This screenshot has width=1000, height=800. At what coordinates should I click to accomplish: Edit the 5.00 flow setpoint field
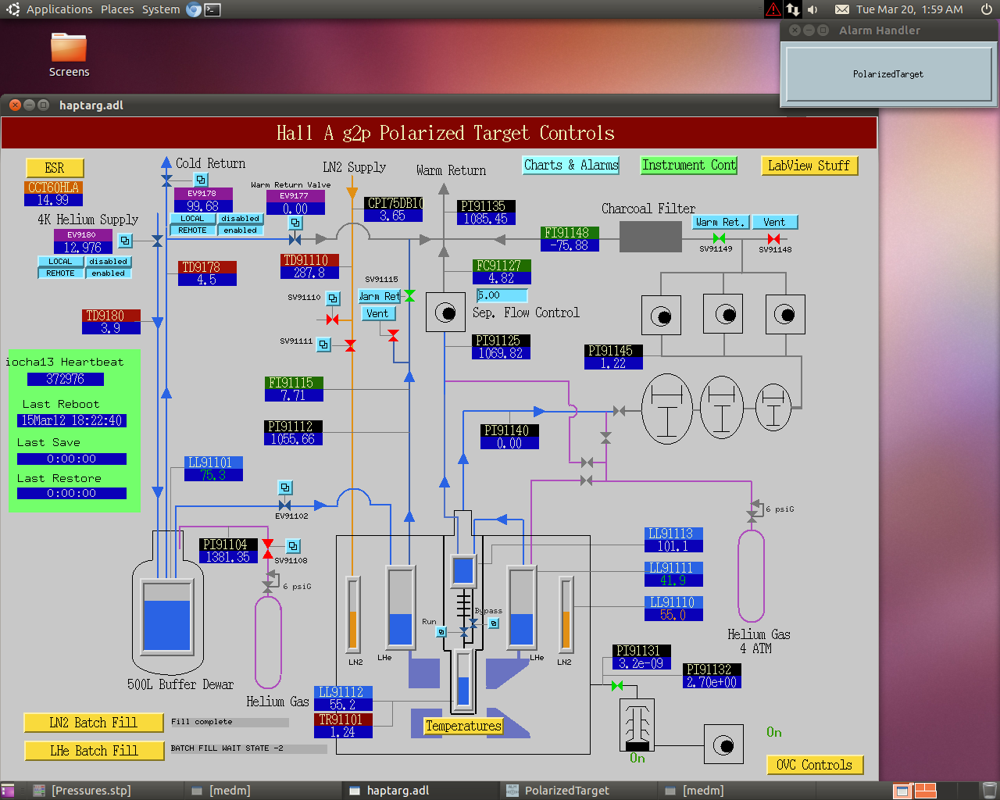tap(502, 295)
